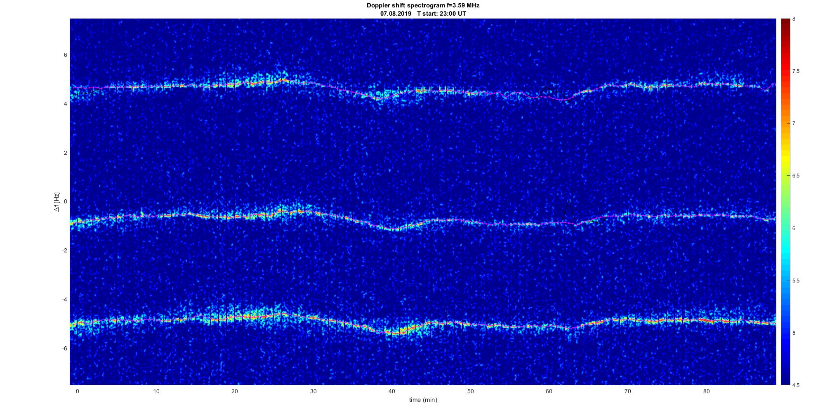825x413 pixels.
Task: Click the x-axis tick label '40'
Action: click(x=392, y=391)
